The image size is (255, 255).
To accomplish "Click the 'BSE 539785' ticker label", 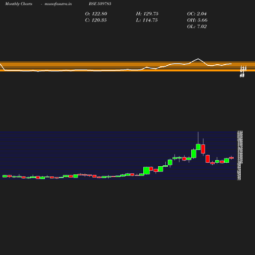I will click(100, 4).
